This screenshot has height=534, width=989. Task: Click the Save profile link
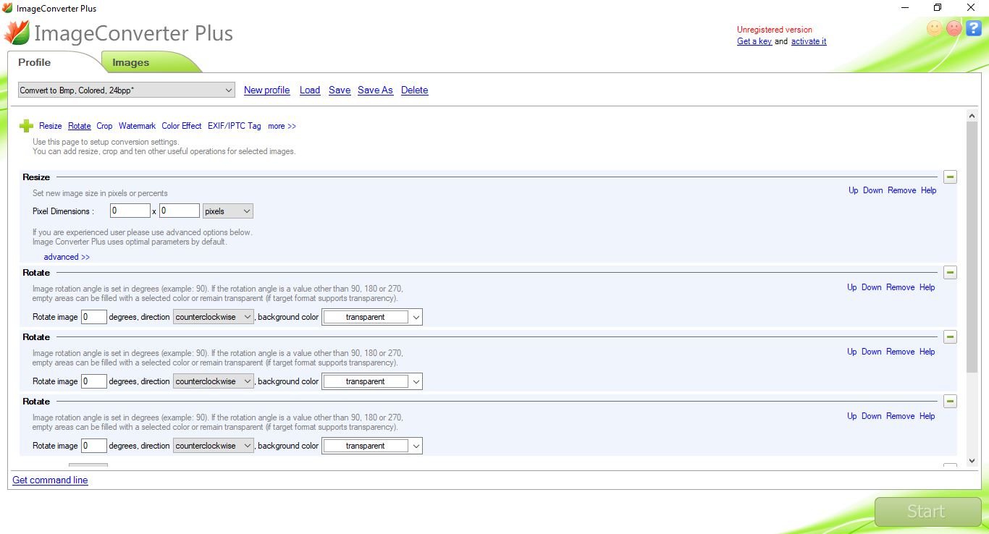pos(340,90)
